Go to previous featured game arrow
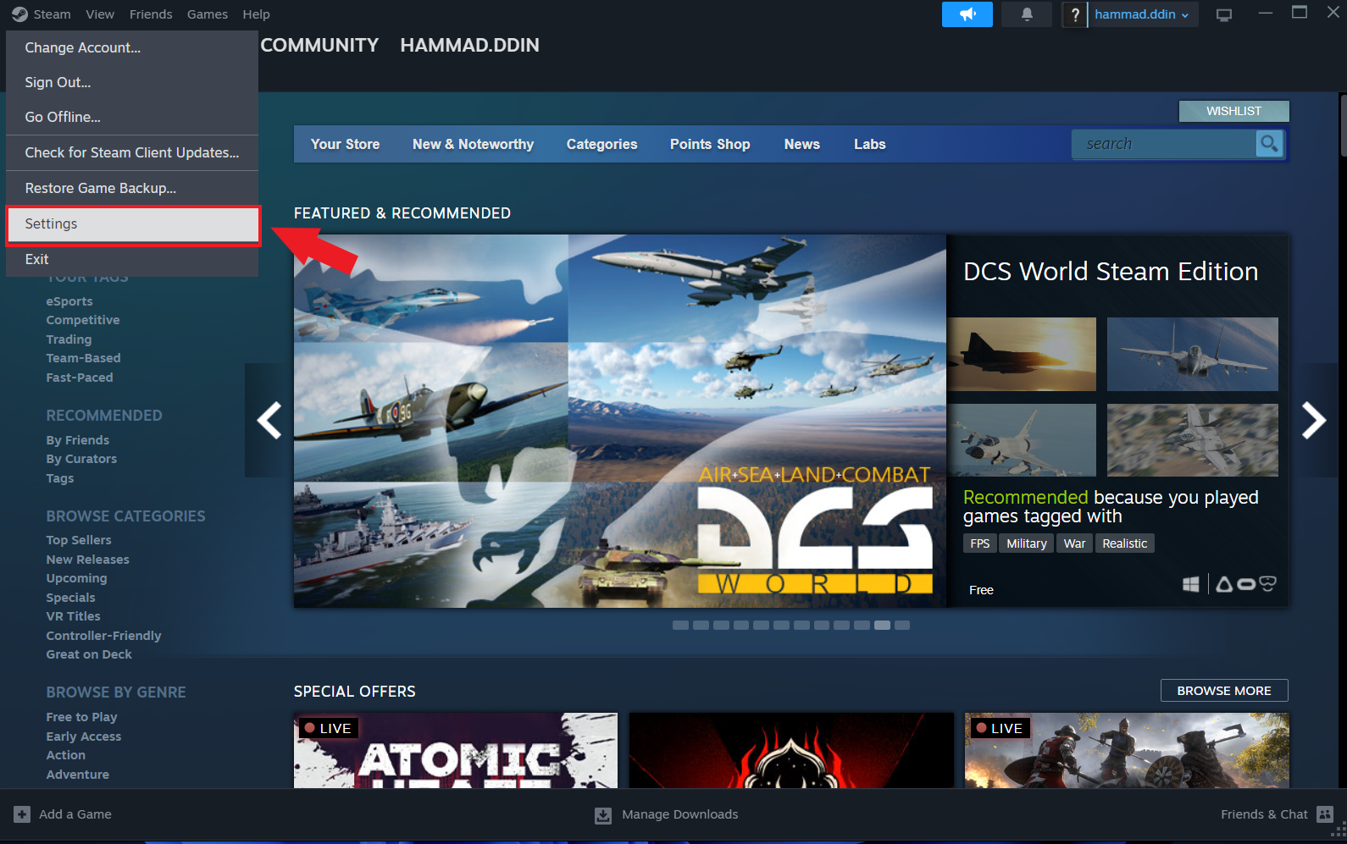1347x844 pixels. click(x=269, y=420)
